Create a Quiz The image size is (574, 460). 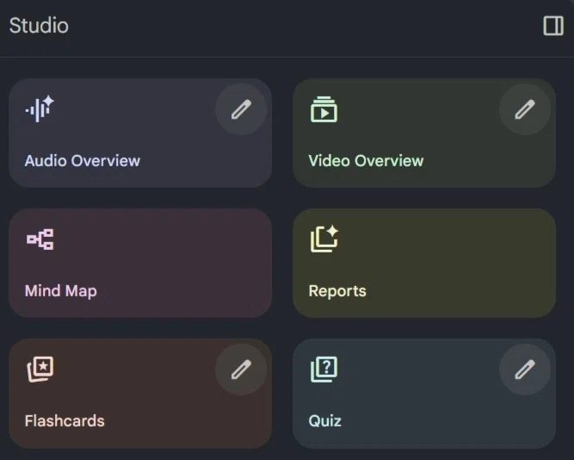pyautogui.click(x=424, y=394)
